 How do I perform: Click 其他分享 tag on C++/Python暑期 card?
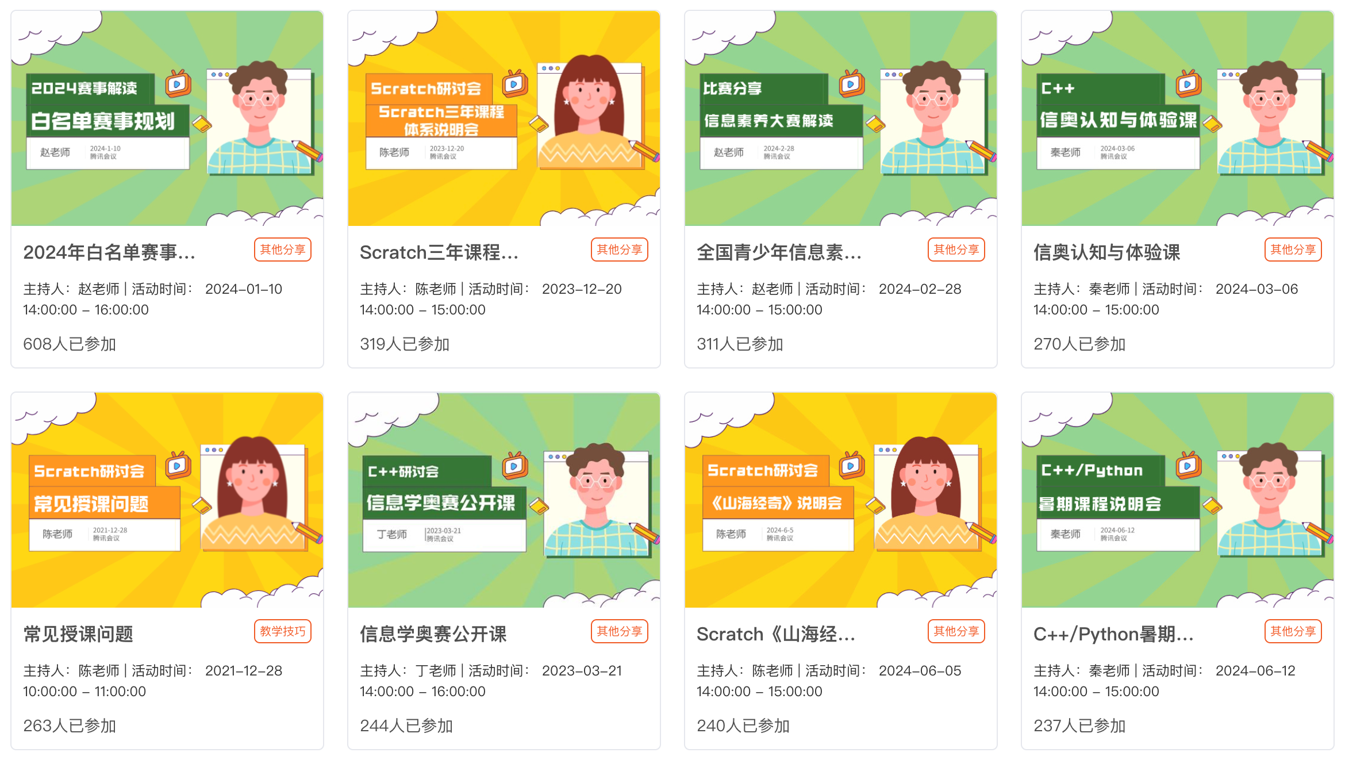[1293, 631]
